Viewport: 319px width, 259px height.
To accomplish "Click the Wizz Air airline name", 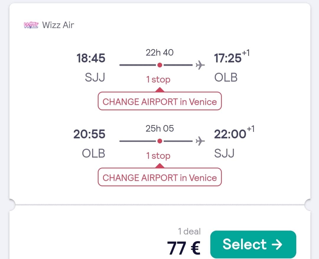I will (58, 25).
